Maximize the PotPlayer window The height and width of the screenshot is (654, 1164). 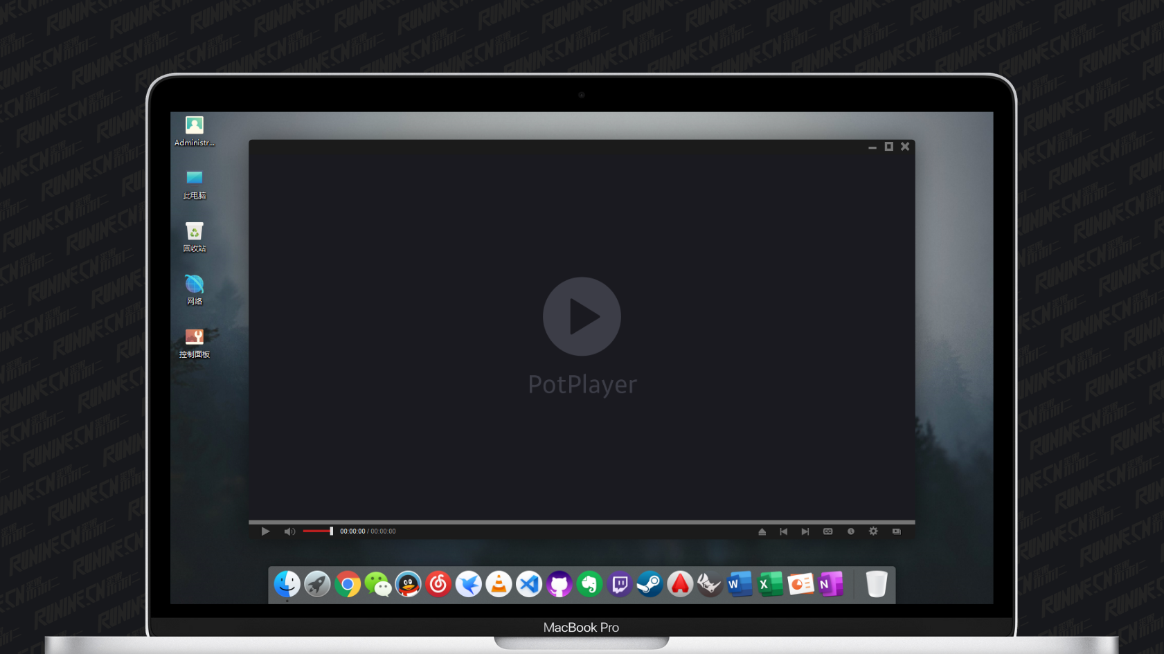[889, 147]
